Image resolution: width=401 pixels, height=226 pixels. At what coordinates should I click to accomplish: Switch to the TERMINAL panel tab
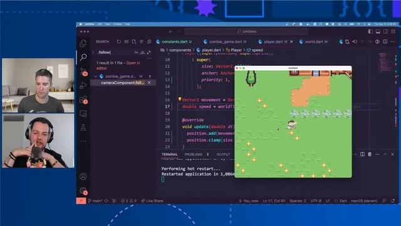(x=170, y=154)
